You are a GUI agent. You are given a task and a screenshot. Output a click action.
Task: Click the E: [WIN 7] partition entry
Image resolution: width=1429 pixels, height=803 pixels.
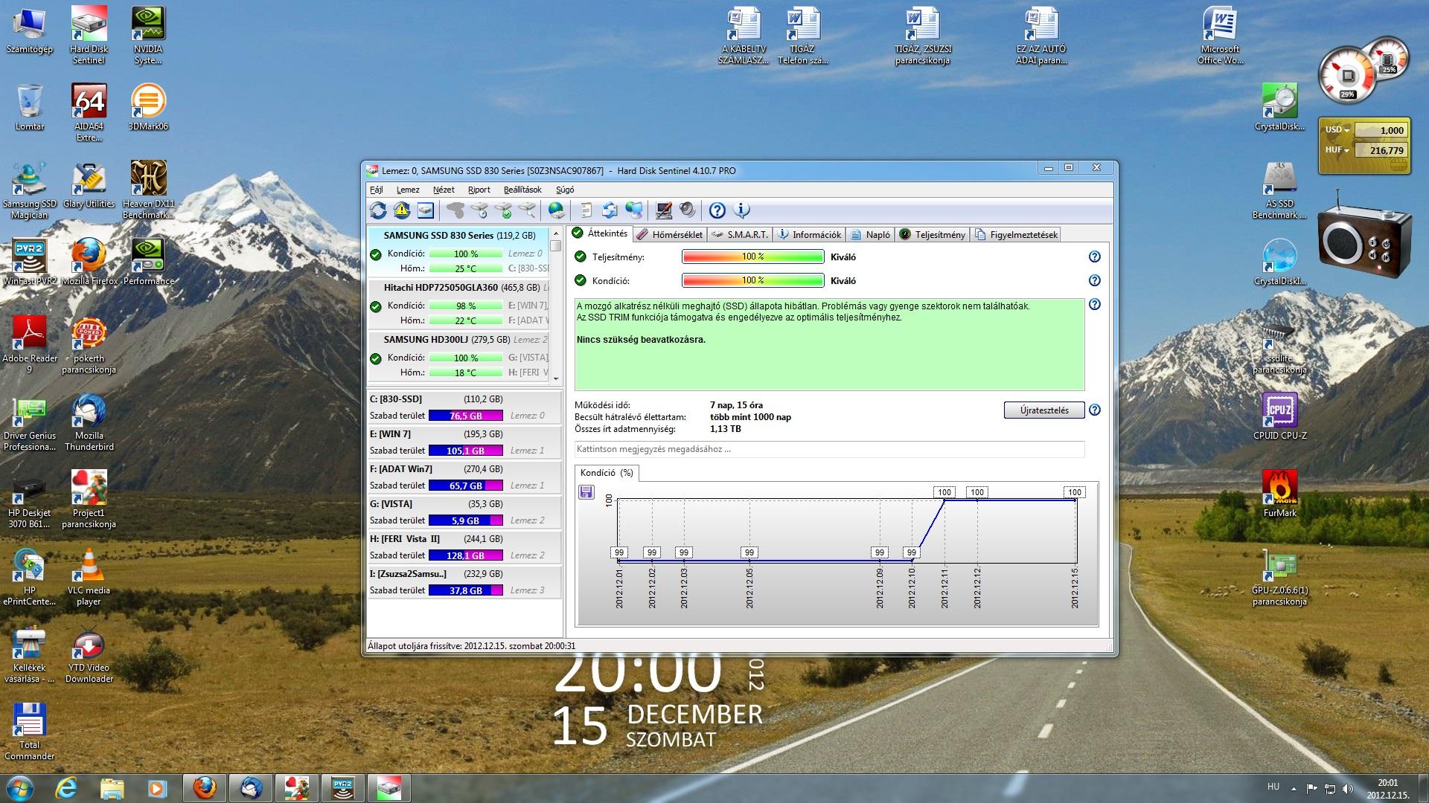[464, 442]
